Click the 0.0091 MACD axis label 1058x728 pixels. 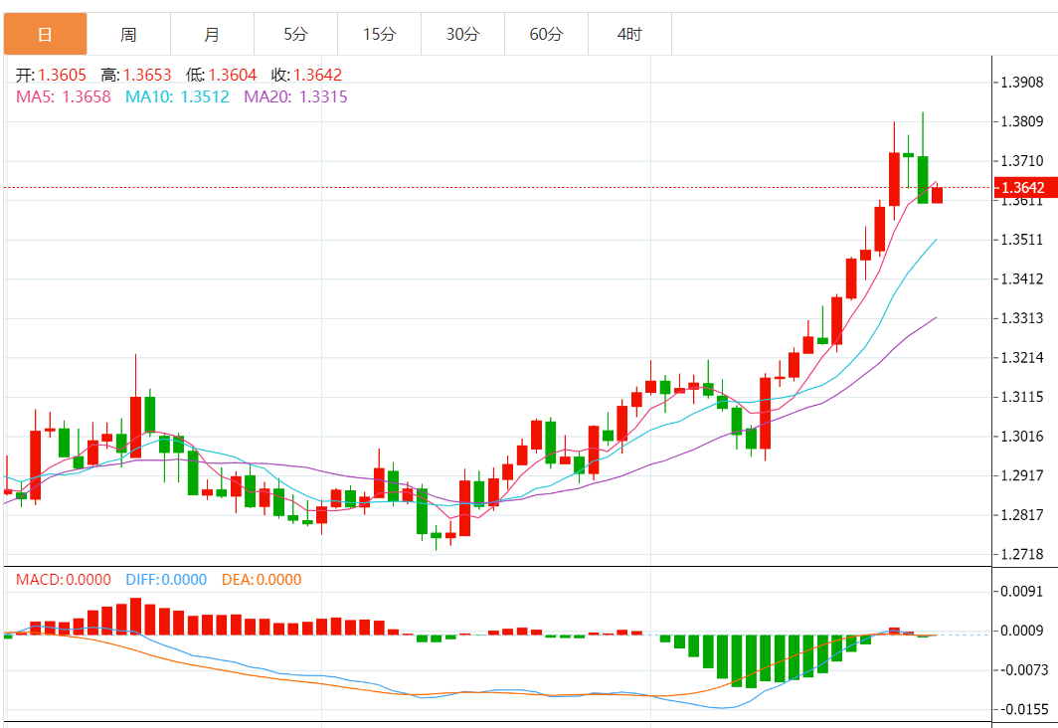1021,591
